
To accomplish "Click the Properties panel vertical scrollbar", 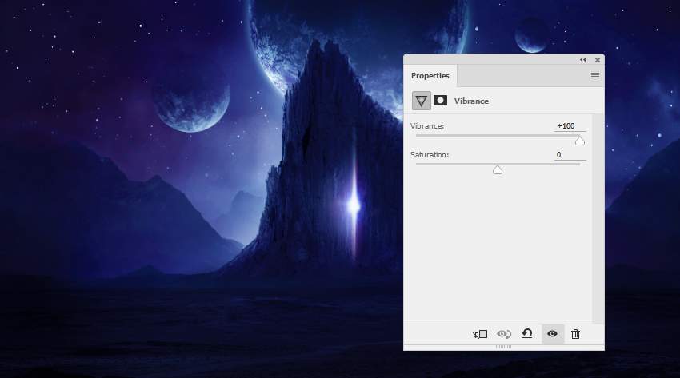I will tap(598, 219).
